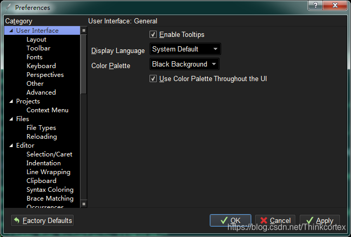Open Syntax Coloring preferences
The image size is (351, 237).
(50, 190)
